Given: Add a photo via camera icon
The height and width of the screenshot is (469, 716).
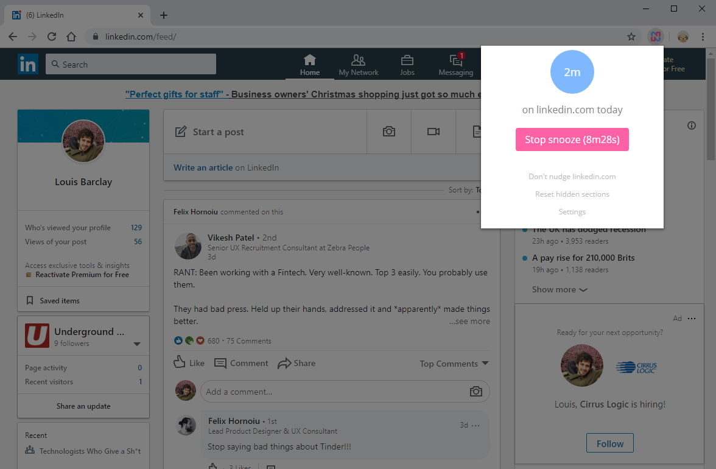Looking at the screenshot, I should [389, 132].
